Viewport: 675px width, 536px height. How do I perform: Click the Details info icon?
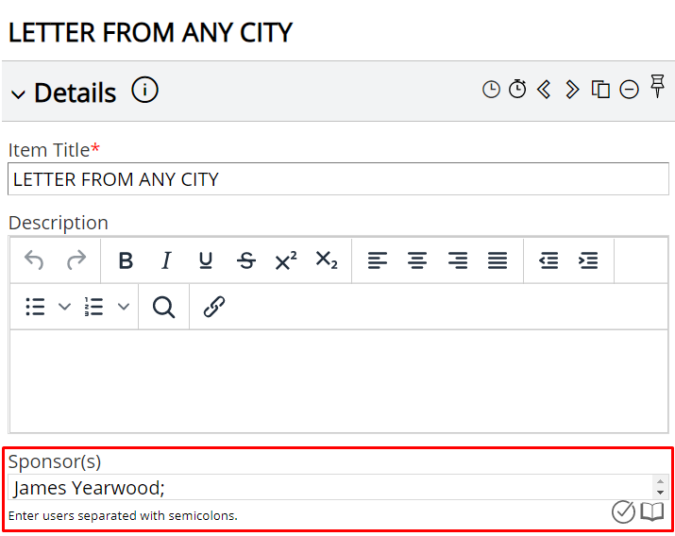tap(144, 90)
